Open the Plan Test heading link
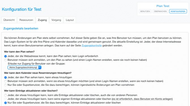 click(163, 6)
